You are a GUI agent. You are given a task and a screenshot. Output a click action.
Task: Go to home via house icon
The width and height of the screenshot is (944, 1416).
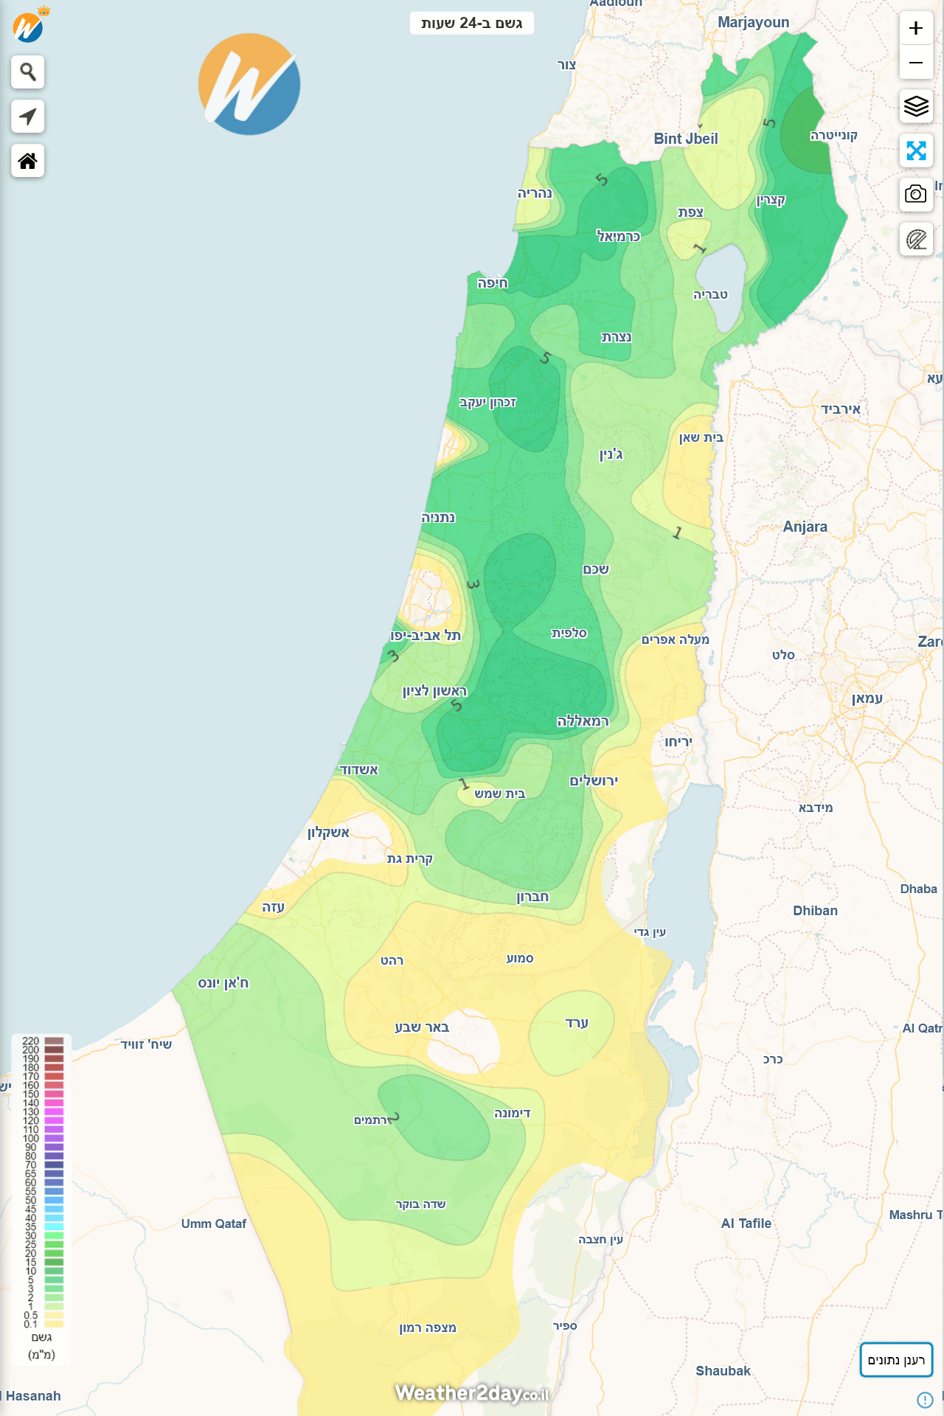28,161
